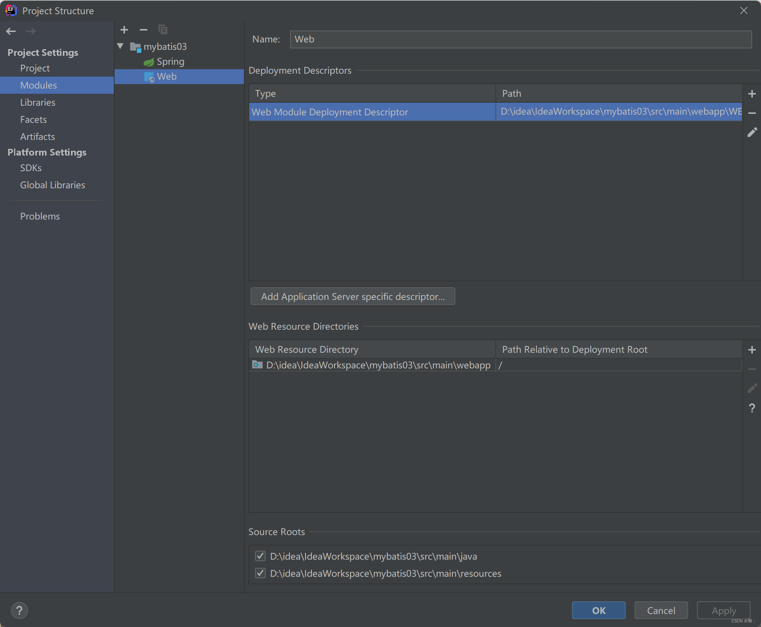Open the Artifacts settings
The width and height of the screenshot is (761, 627).
(x=38, y=137)
